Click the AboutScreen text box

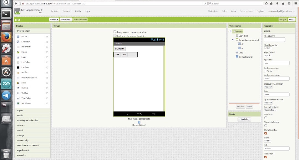[275, 40]
